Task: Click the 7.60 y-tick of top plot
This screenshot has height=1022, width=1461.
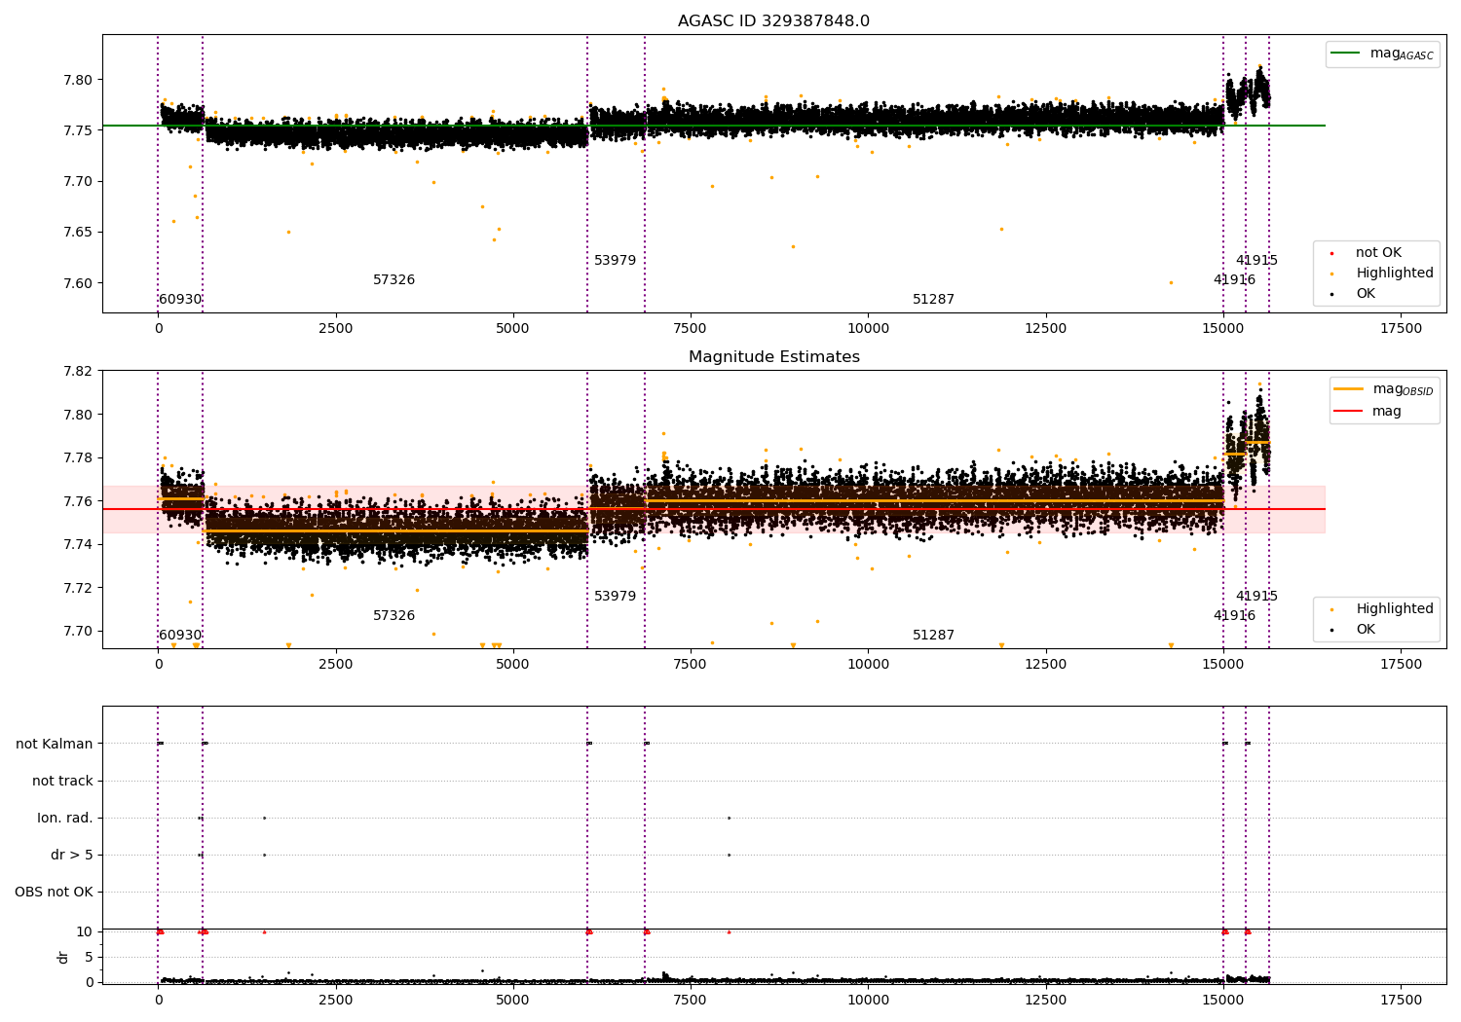Action: (x=78, y=283)
